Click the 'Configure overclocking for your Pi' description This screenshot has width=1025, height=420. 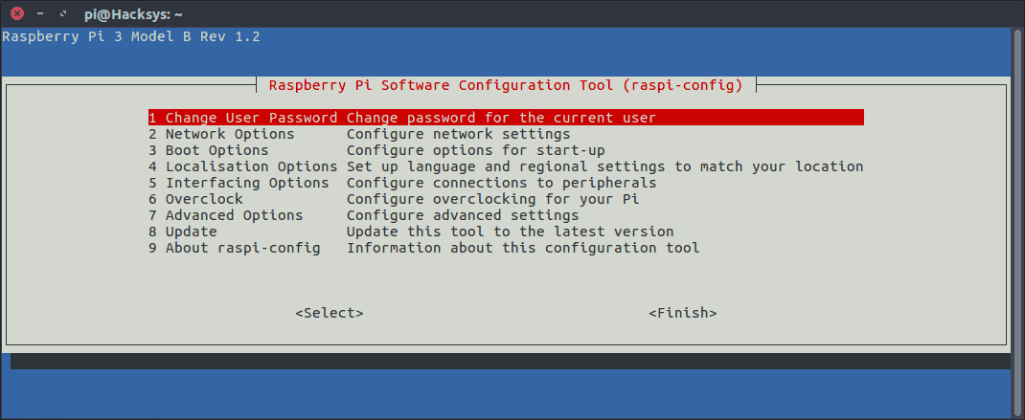[492, 199]
